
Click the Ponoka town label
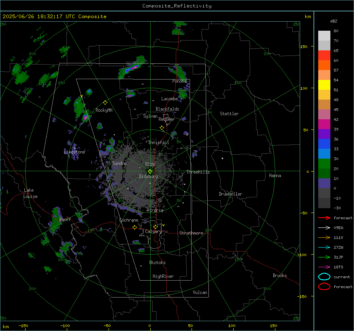[x=179, y=81]
